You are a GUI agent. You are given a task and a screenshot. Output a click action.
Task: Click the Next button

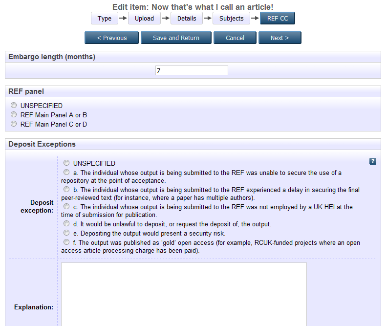[x=279, y=38]
